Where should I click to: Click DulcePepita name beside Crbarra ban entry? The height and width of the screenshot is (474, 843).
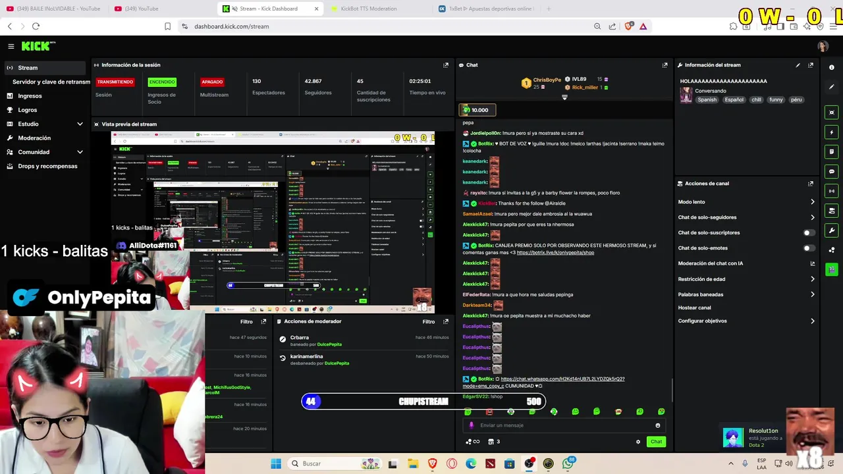click(x=329, y=344)
